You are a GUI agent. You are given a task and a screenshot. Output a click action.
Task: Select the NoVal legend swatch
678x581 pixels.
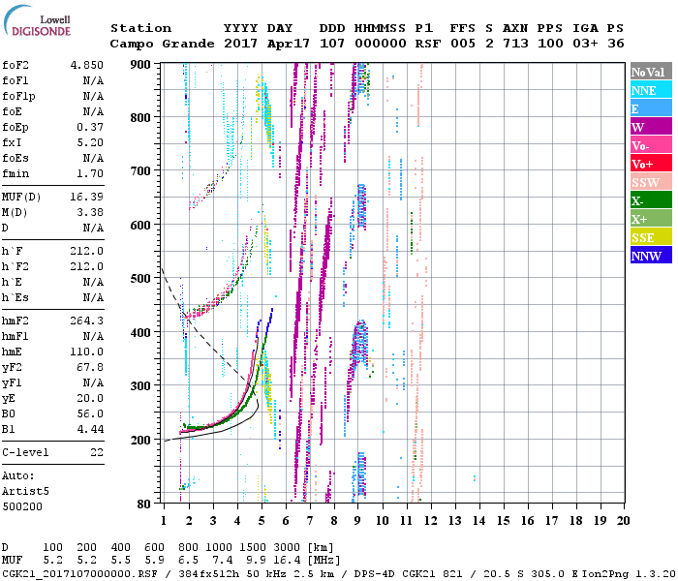coord(651,72)
